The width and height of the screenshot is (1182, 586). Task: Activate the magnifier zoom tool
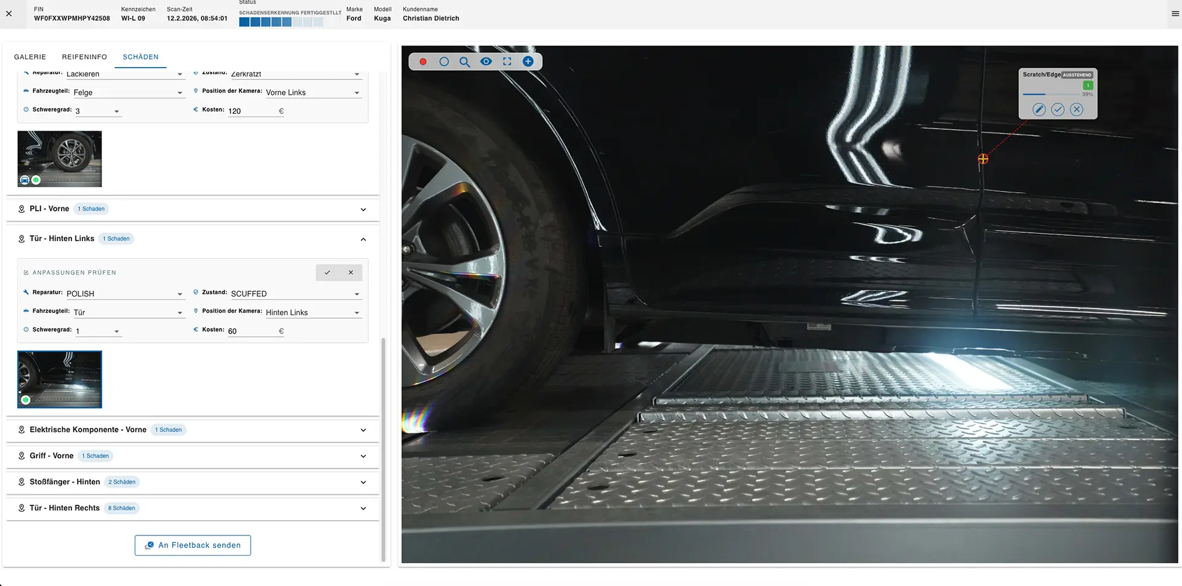tap(465, 62)
